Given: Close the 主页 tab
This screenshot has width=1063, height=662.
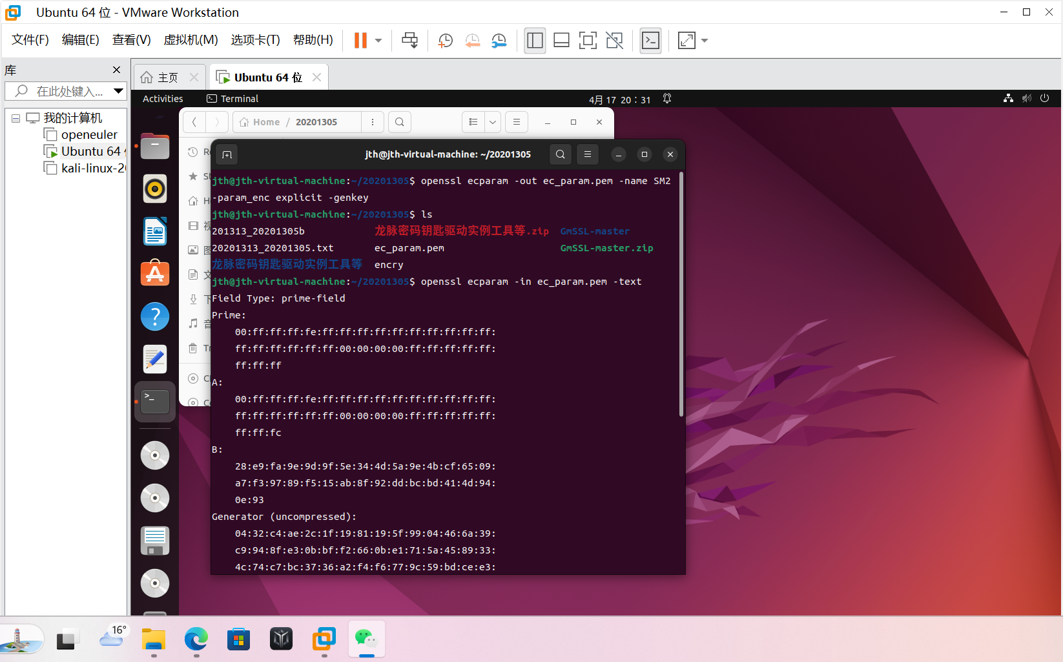Looking at the screenshot, I should pyautogui.click(x=194, y=78).
